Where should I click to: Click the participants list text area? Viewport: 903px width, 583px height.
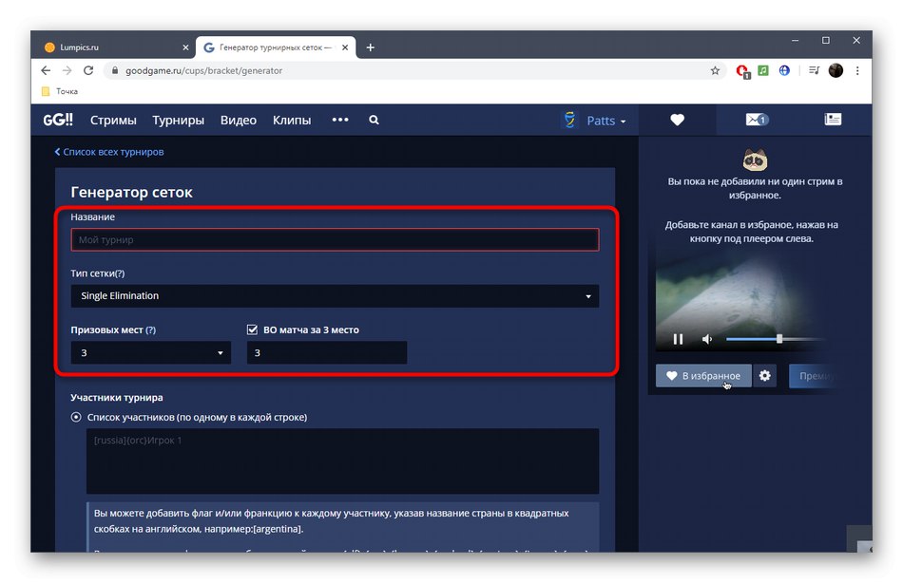coord(342,461)
